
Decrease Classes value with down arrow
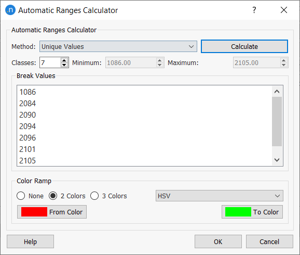(64, 65)
